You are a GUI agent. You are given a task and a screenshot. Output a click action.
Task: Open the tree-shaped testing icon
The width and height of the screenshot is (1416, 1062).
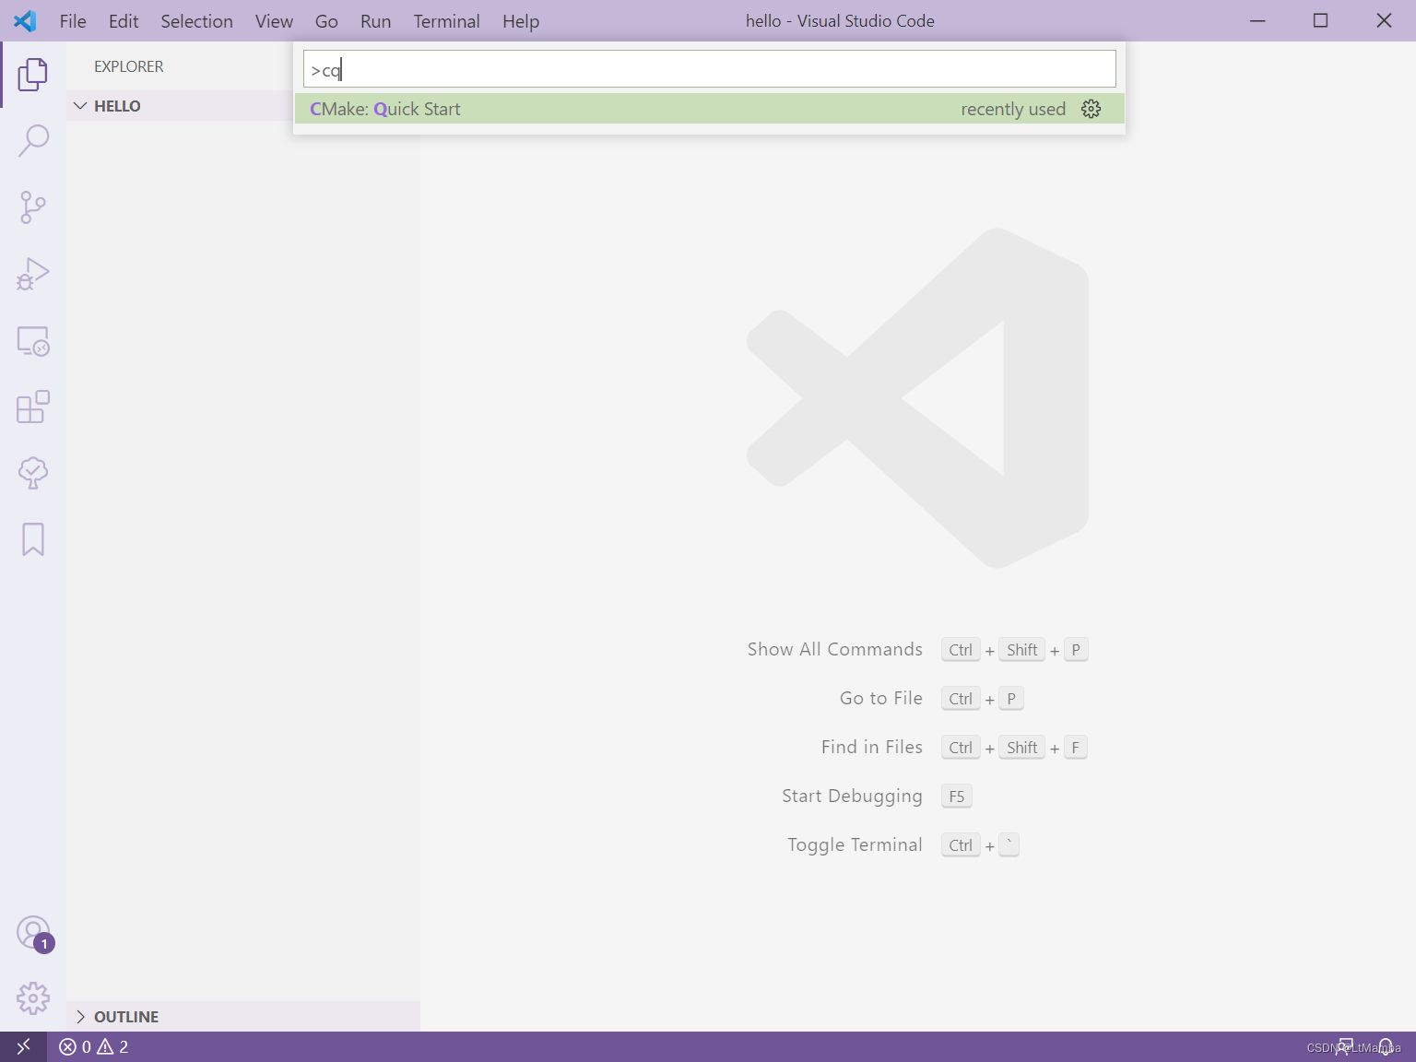[33, 473]
